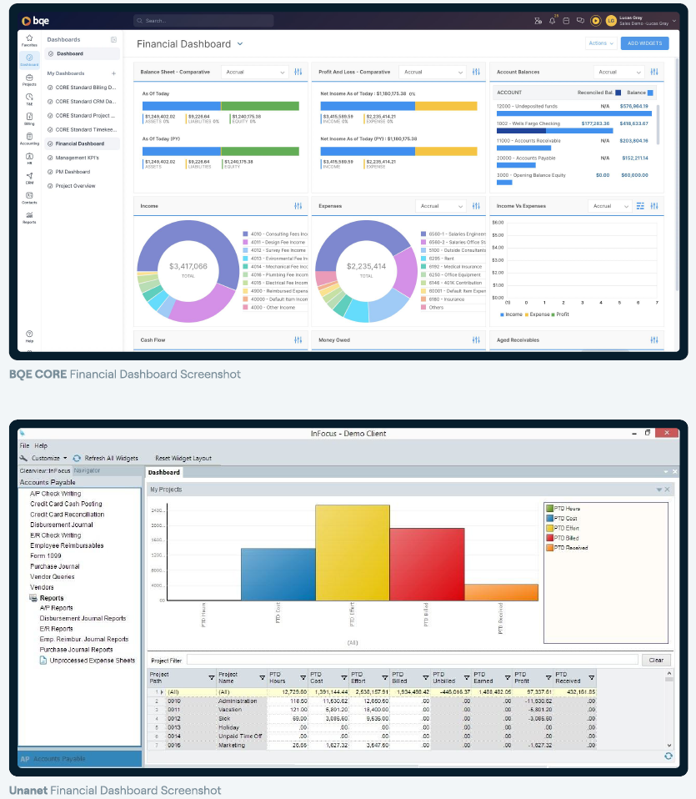Expand Lucas Gray user menu chevron
696x799 pixels.
(x=674, y=21)
